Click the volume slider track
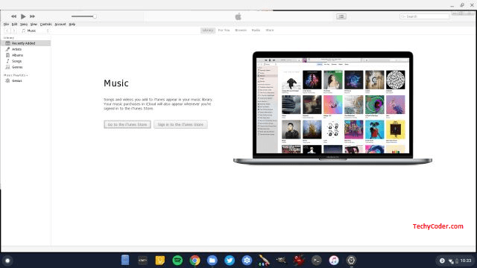Screen dimensions: 477x268 tap(83, 16)
